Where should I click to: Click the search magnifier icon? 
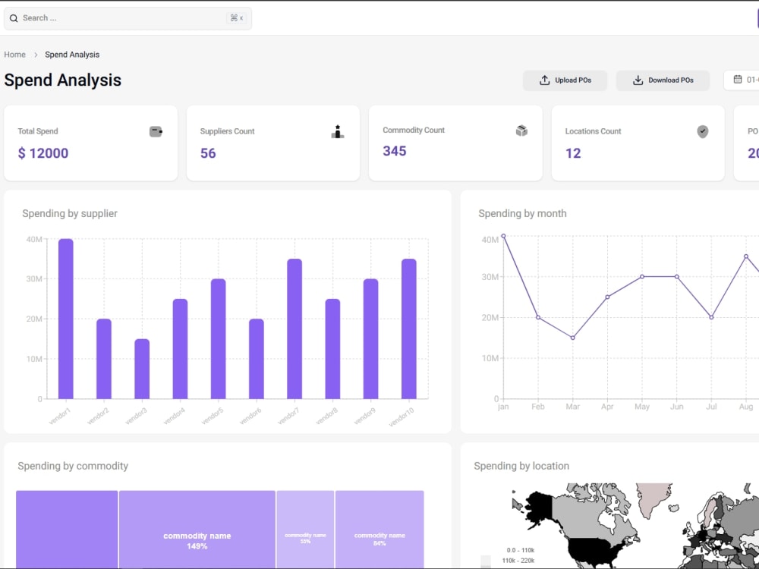coord(14,18)
